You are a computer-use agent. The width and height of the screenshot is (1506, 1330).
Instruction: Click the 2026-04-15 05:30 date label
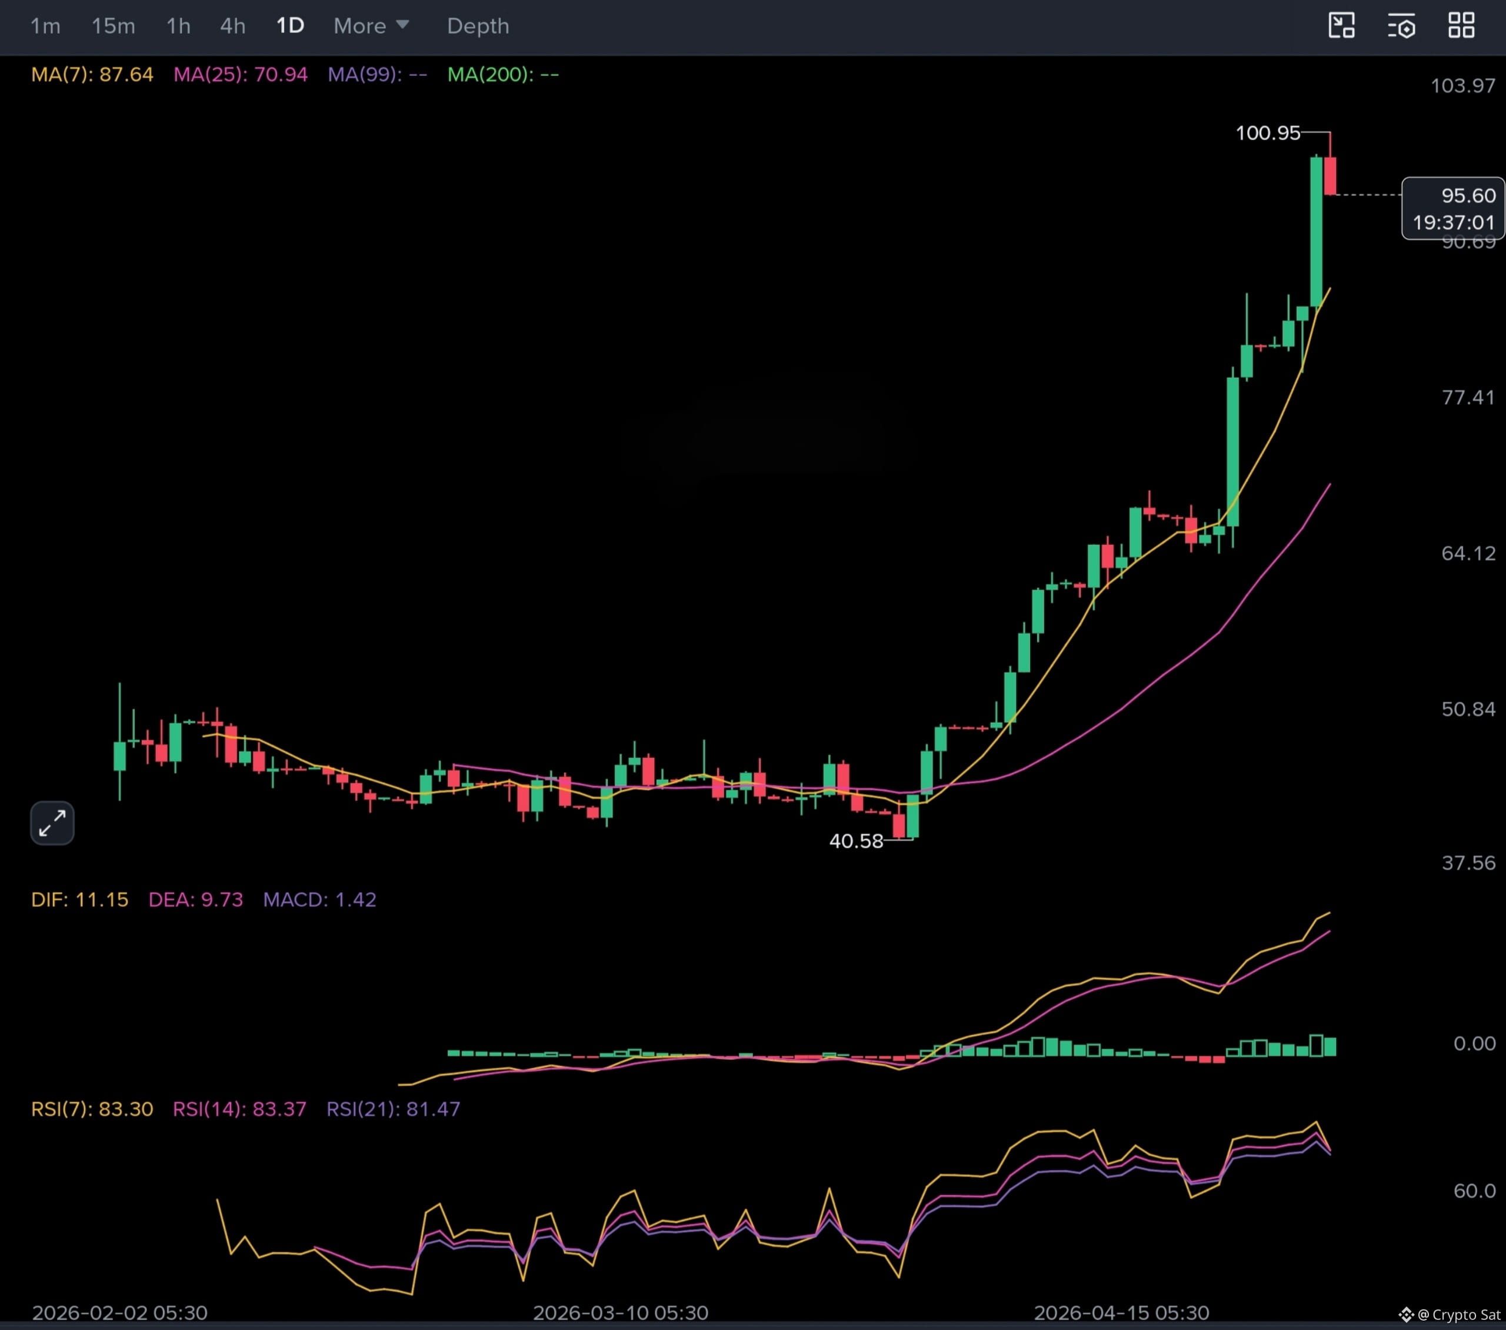[1121, 1312]
